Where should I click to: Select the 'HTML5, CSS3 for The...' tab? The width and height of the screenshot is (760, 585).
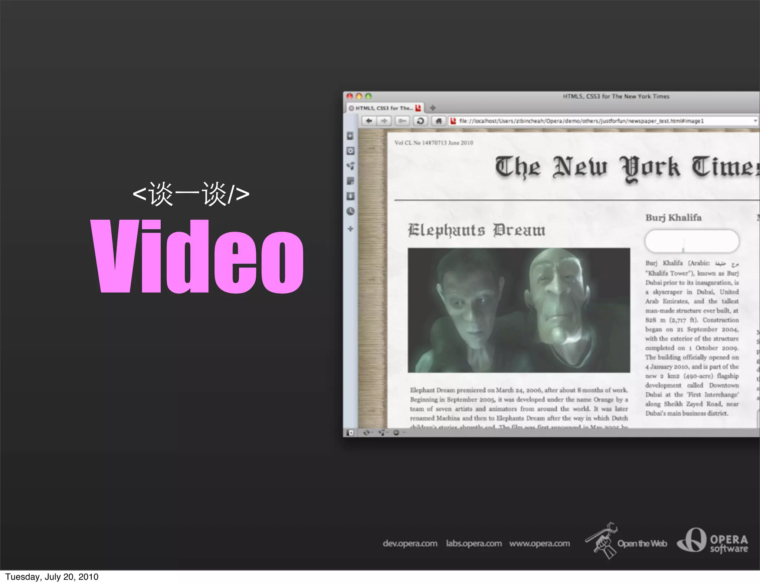point(385,108)
